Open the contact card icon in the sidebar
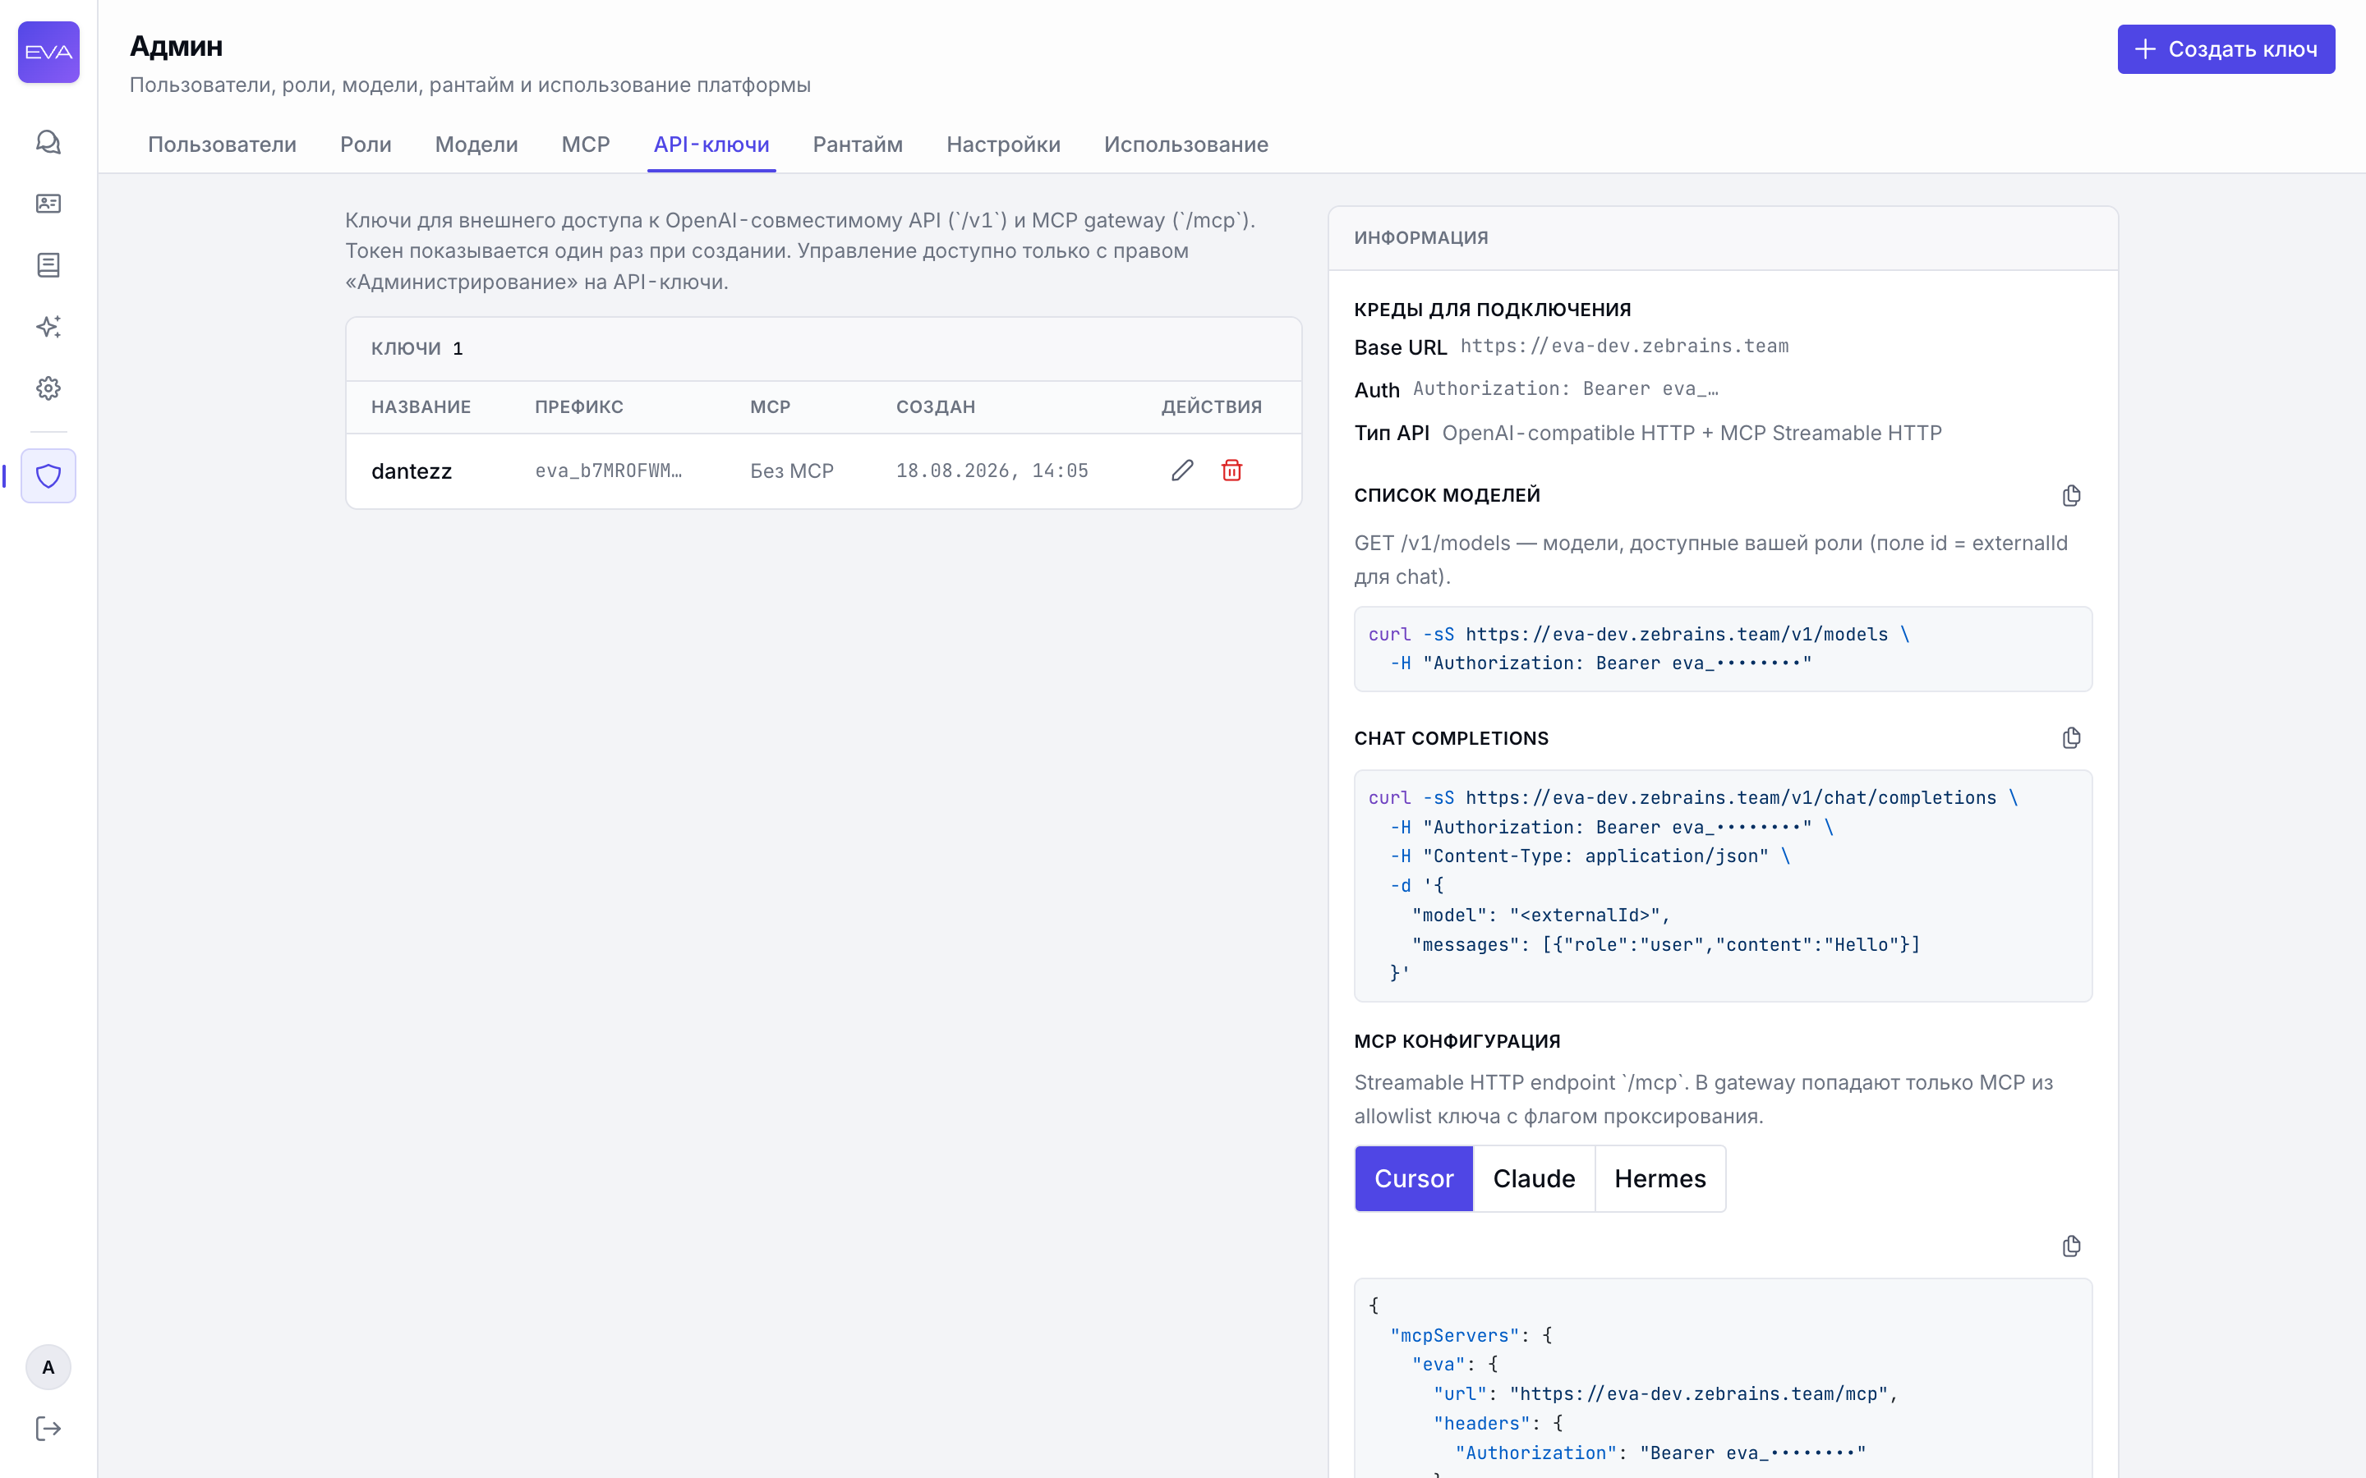This screenshot has height=1478, width=2366. coord(48,204)
